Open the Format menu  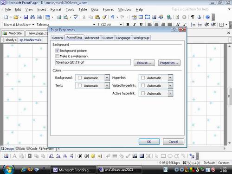coord(56,10)
